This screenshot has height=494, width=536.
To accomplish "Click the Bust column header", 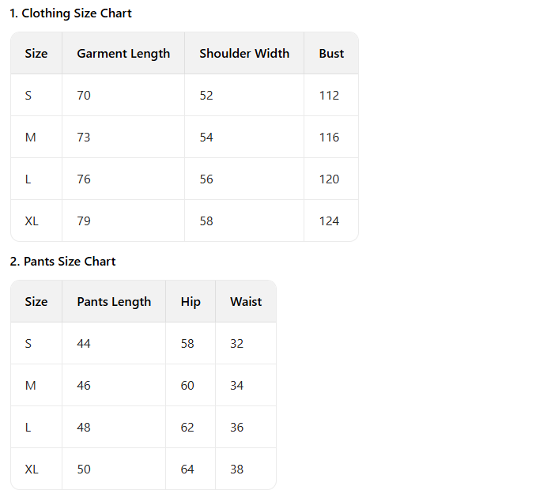I will (331, 54).
